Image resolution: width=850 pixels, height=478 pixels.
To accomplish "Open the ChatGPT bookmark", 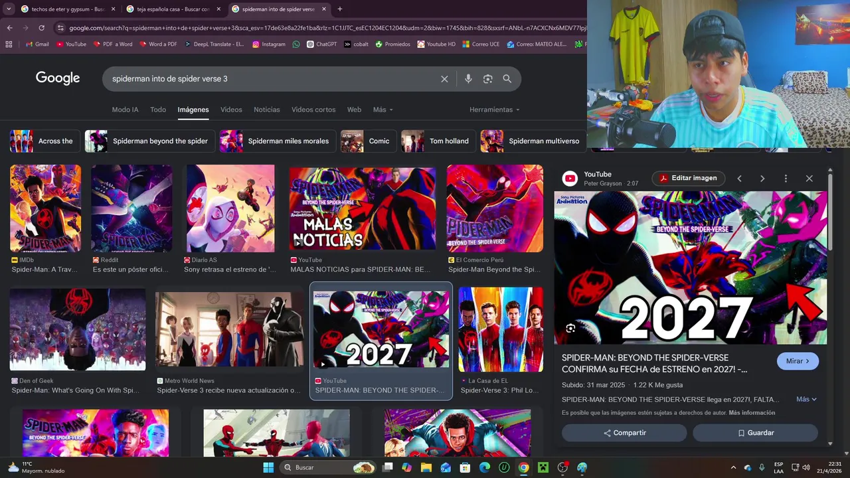I will (321, 44).
